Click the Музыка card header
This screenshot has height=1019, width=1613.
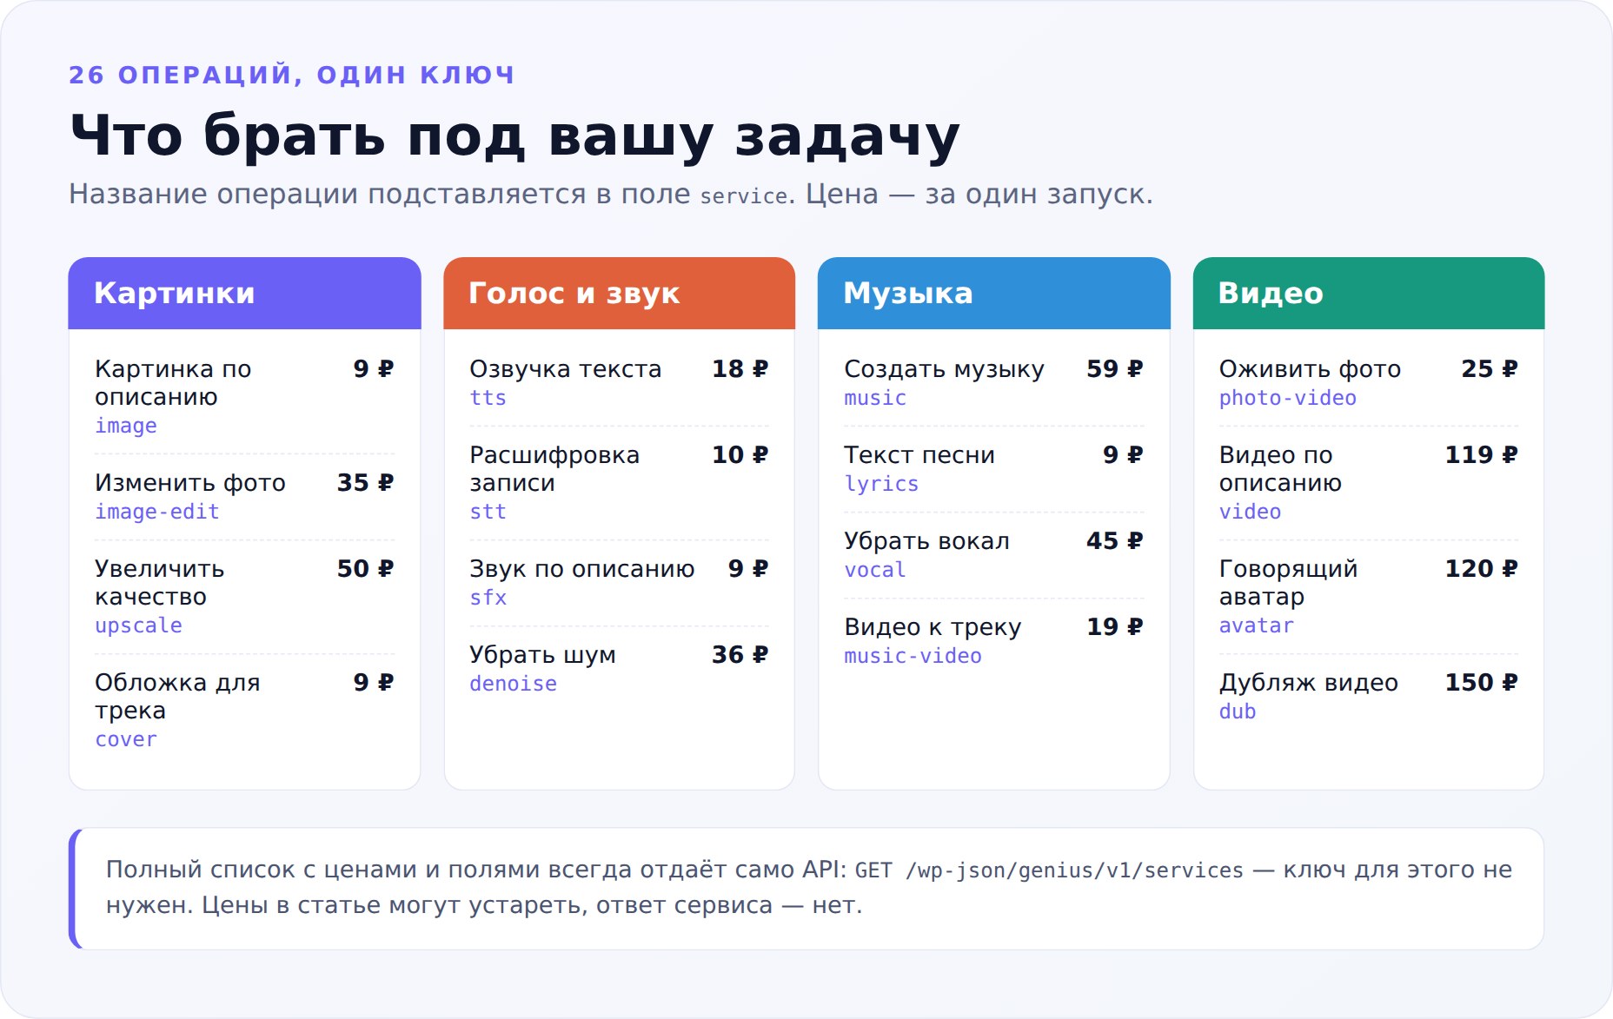pyautogui.click(x=994, y=293)
